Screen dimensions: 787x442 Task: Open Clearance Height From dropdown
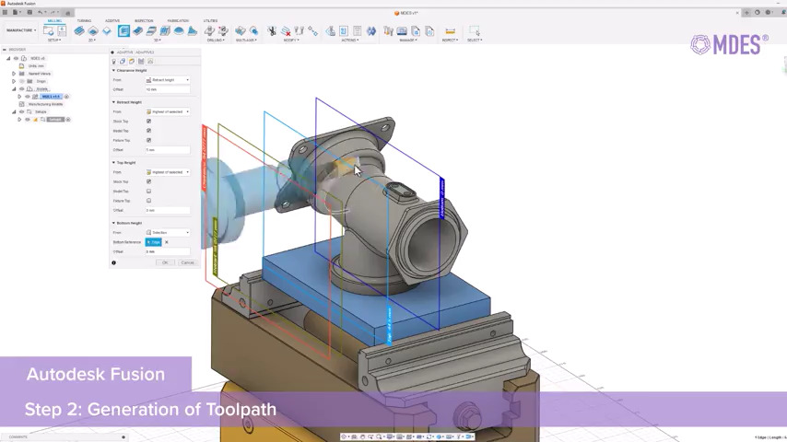tap(168, 80)
